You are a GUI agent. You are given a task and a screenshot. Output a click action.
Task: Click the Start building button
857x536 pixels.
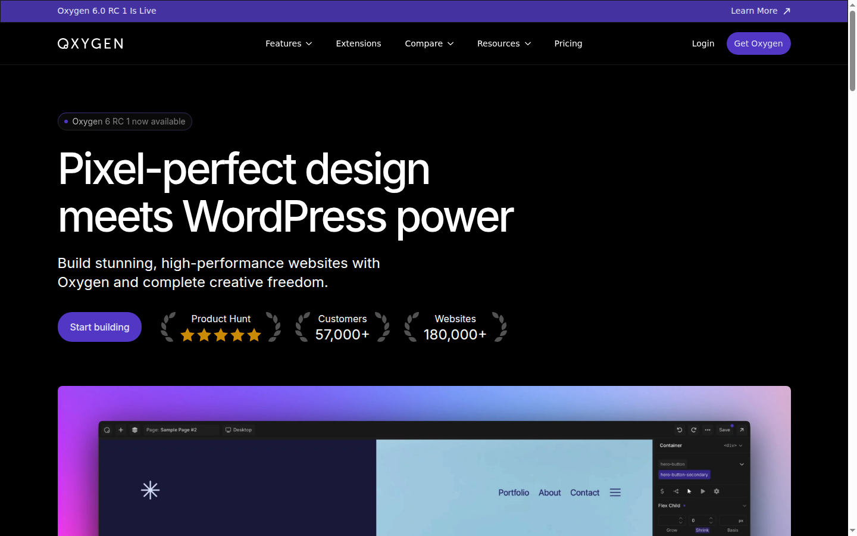coord(99,326)
